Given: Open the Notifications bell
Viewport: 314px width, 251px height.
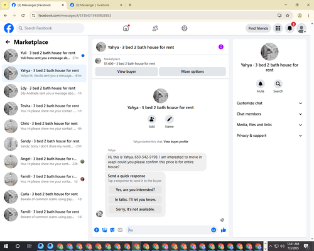Looking at the screenshot, I should tap(290, 28).
